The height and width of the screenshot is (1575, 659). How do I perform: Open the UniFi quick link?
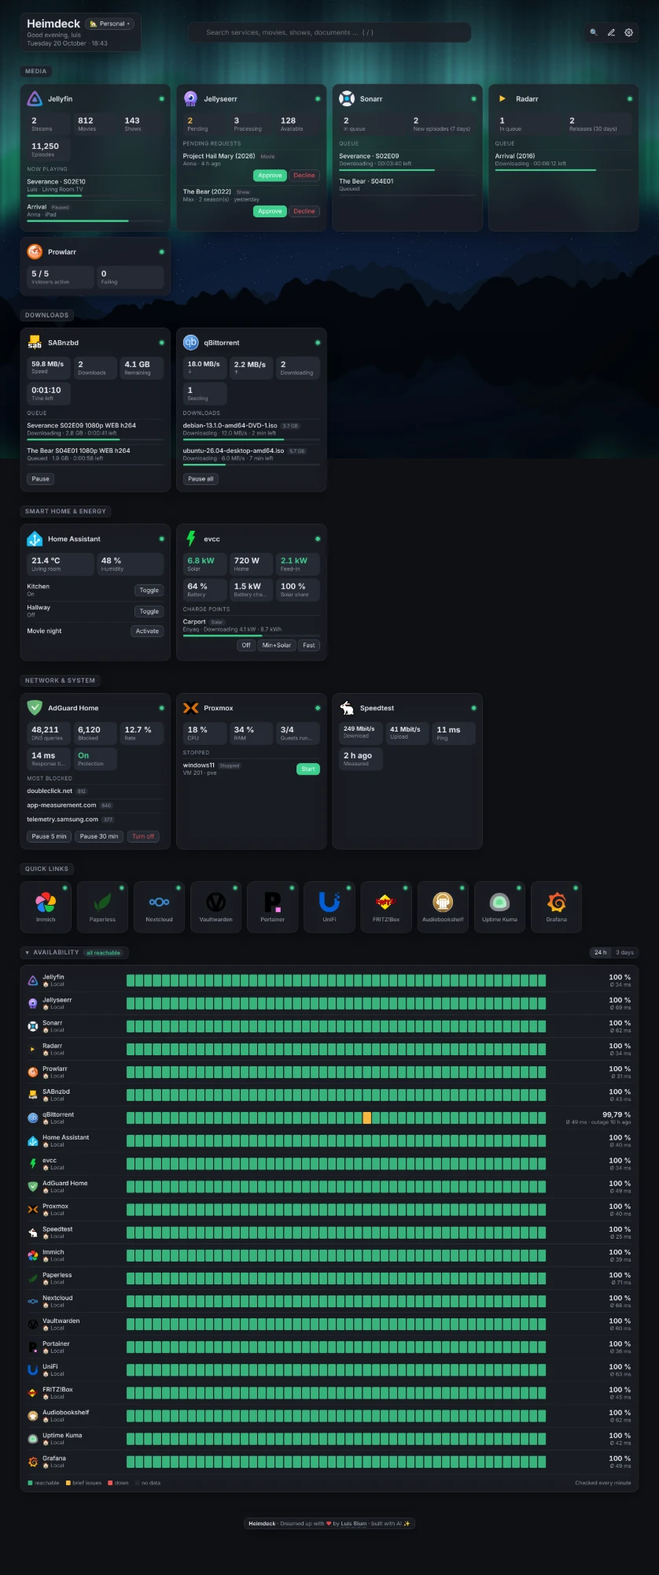click(329, 907)
